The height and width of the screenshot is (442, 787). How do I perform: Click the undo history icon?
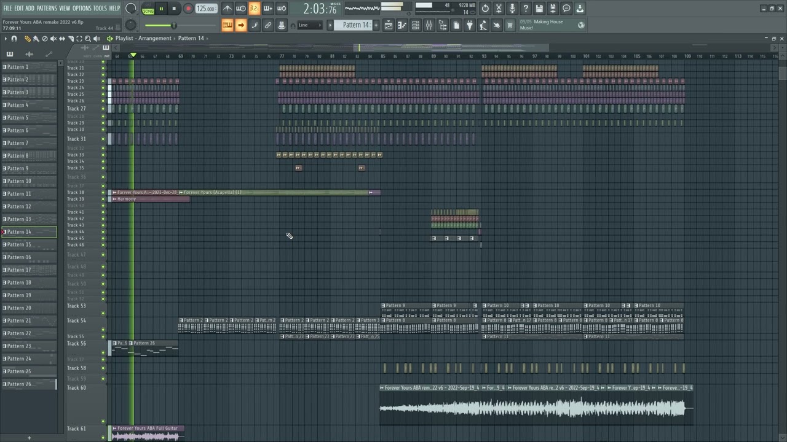(x=485, y=9)
